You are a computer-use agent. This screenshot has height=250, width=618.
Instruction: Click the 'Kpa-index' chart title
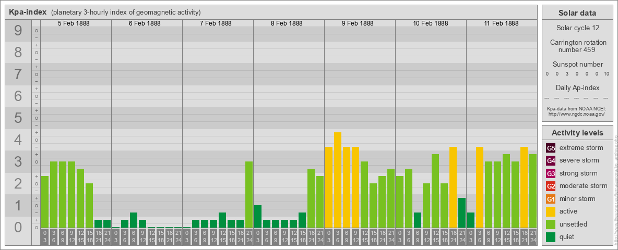pos(28,12)
